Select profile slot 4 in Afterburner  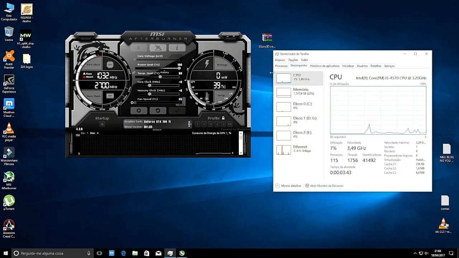pyautogui.click(x=217, y=124)
